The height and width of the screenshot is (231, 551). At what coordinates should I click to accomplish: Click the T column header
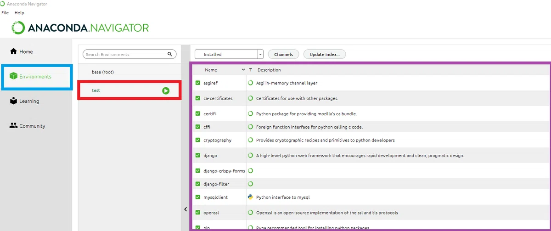(x=251, y=70)
